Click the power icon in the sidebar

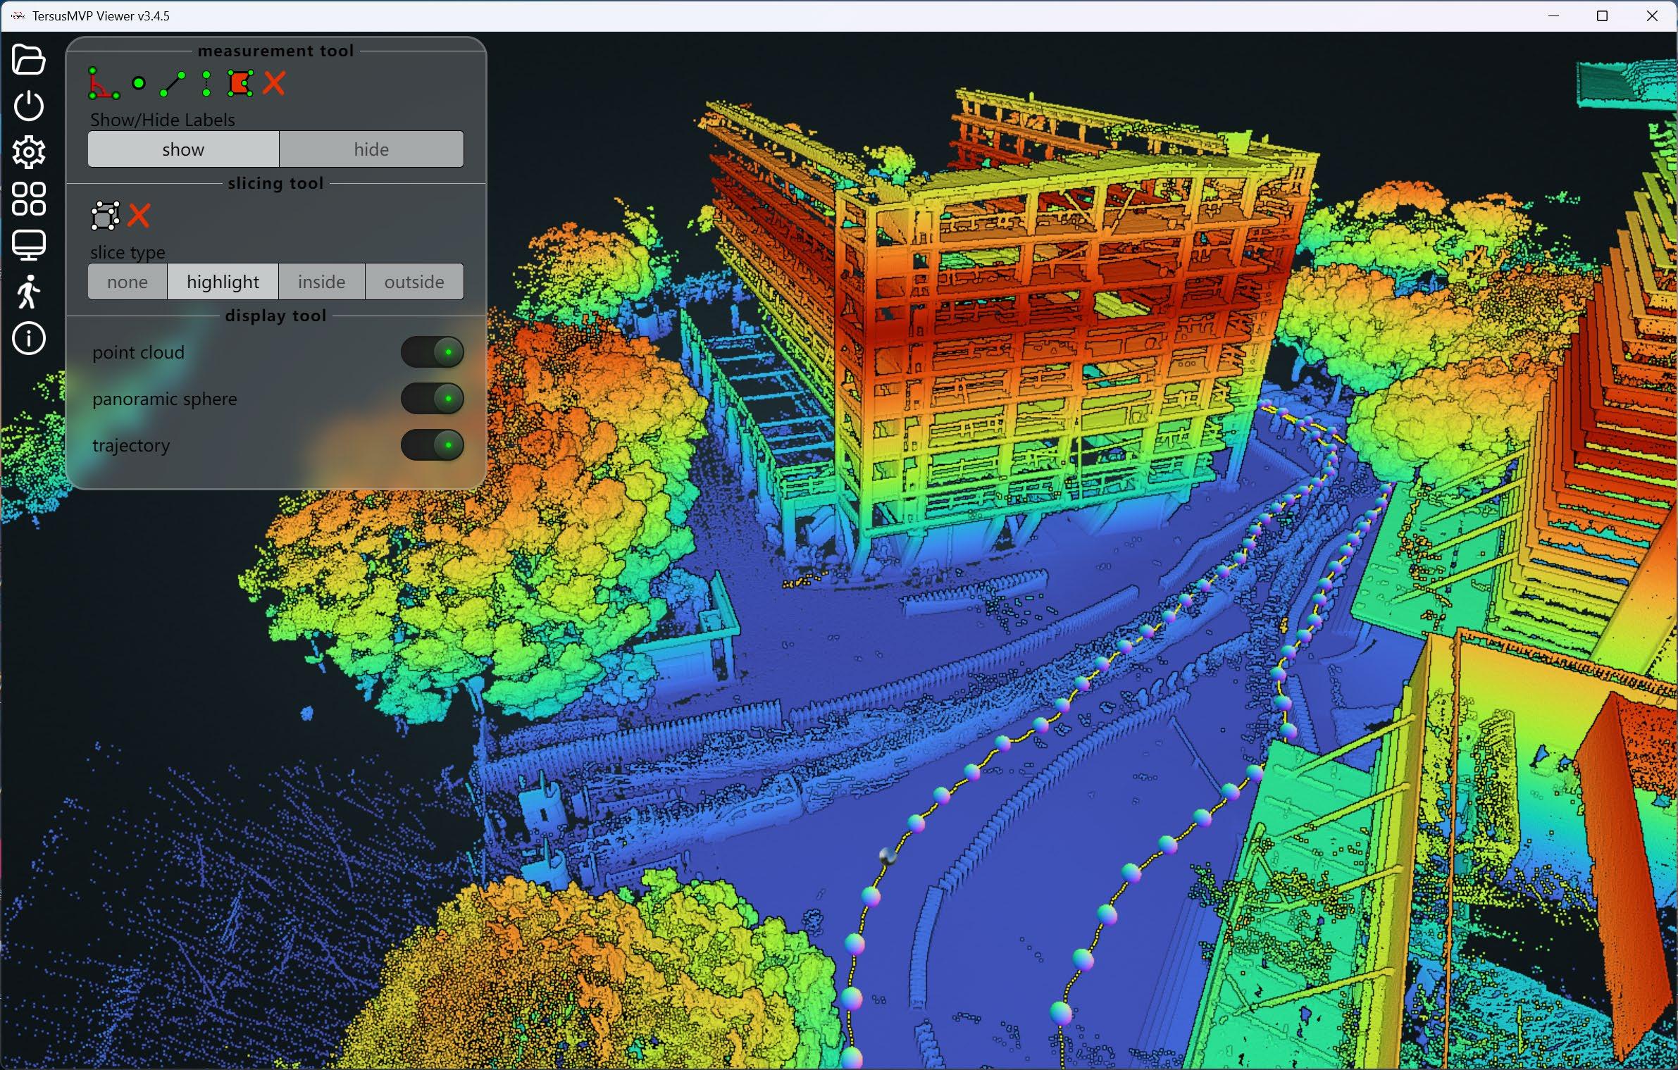click(x=29, y=106)
